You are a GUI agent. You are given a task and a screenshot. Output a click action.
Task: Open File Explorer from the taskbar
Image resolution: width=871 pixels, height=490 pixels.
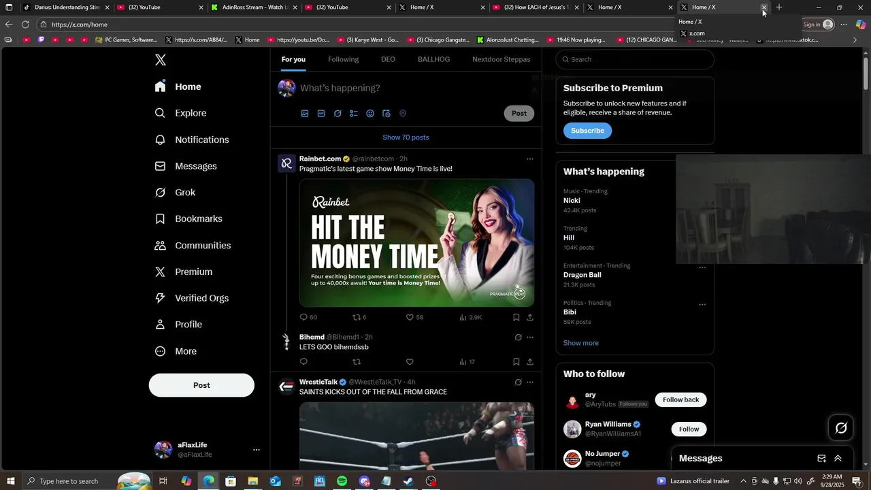(x=252, y=481)
